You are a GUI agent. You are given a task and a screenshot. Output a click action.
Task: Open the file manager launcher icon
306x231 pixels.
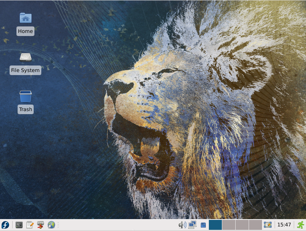[41, 225]
